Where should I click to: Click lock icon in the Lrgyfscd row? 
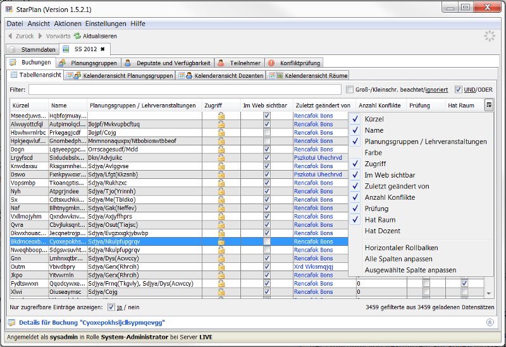click(x=221, y=157)
